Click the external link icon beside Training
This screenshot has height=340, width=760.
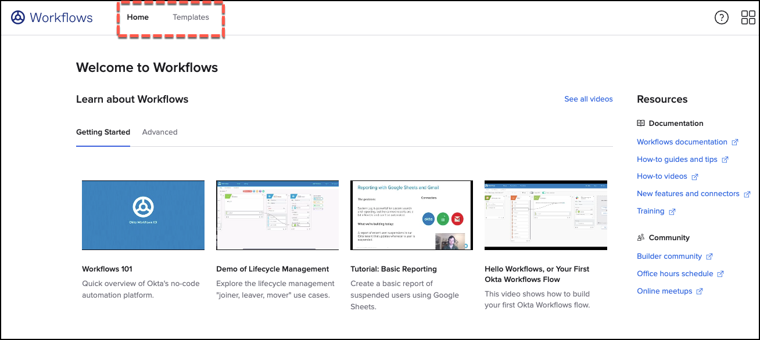click(673, 211)
